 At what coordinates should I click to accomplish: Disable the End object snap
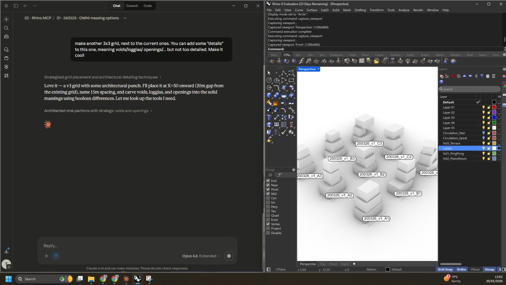pos(268,181)
